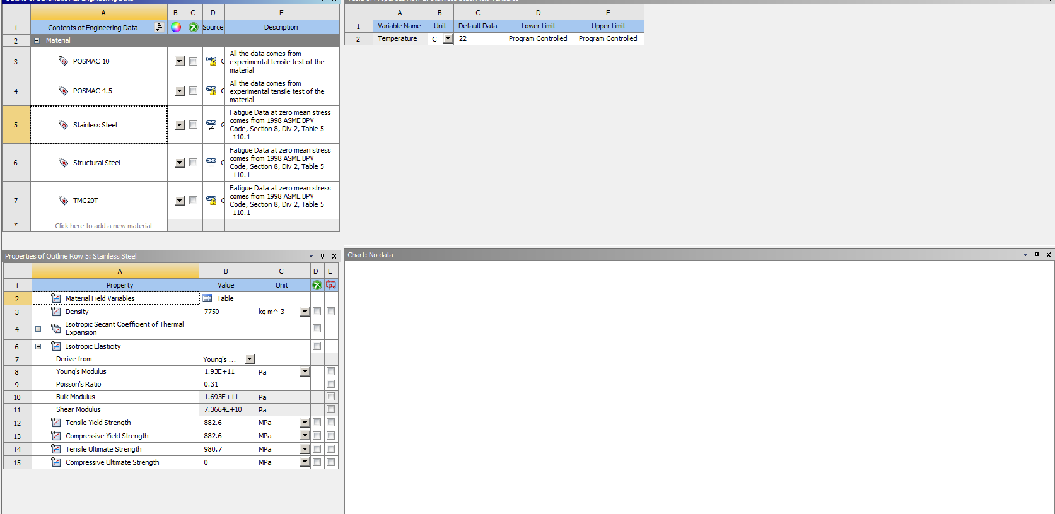The height and width of the screenshot is (514, 1055).
Task: Click the Tensile Ultimate Strength property icon
Action: (x=56, y=449)
